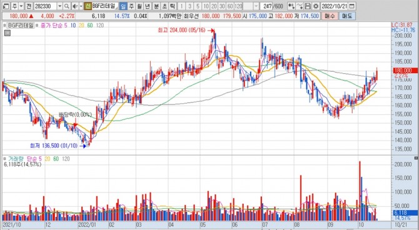Click the speaker sound icon
419x230 pixels.
click(x=75, y=6)
